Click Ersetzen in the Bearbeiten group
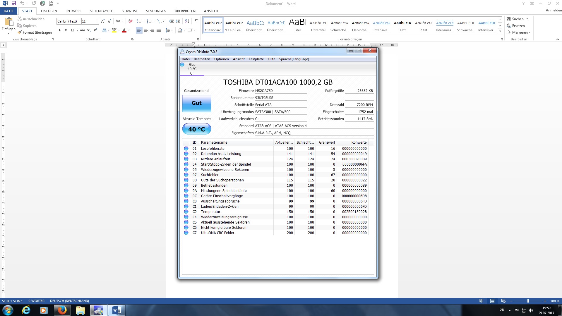562x316 pixels. click(516, 26)
